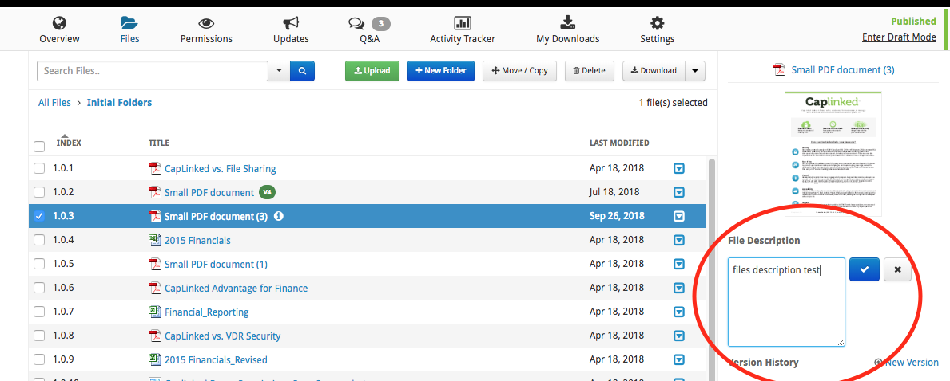
Task: Expand the Download button dropdown caret
Action: pos(694,71)
